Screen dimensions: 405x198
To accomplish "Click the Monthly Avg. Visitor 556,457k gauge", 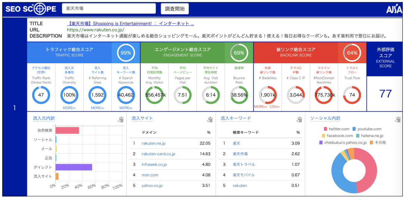I will click(x=154, y=95).
